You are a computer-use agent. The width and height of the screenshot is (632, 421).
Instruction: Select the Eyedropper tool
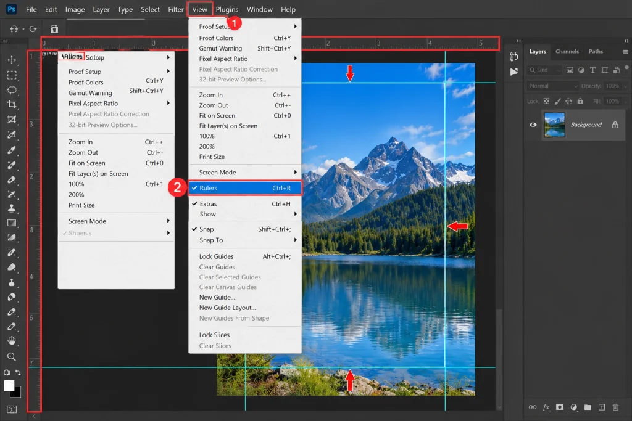coord(12,150)
